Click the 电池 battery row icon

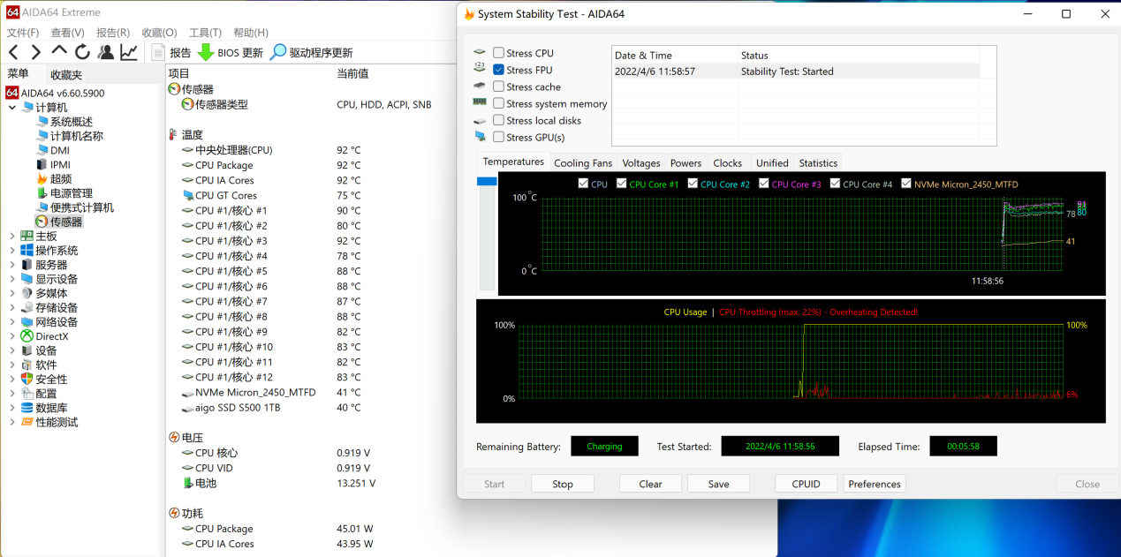click(x=187, y=483)
